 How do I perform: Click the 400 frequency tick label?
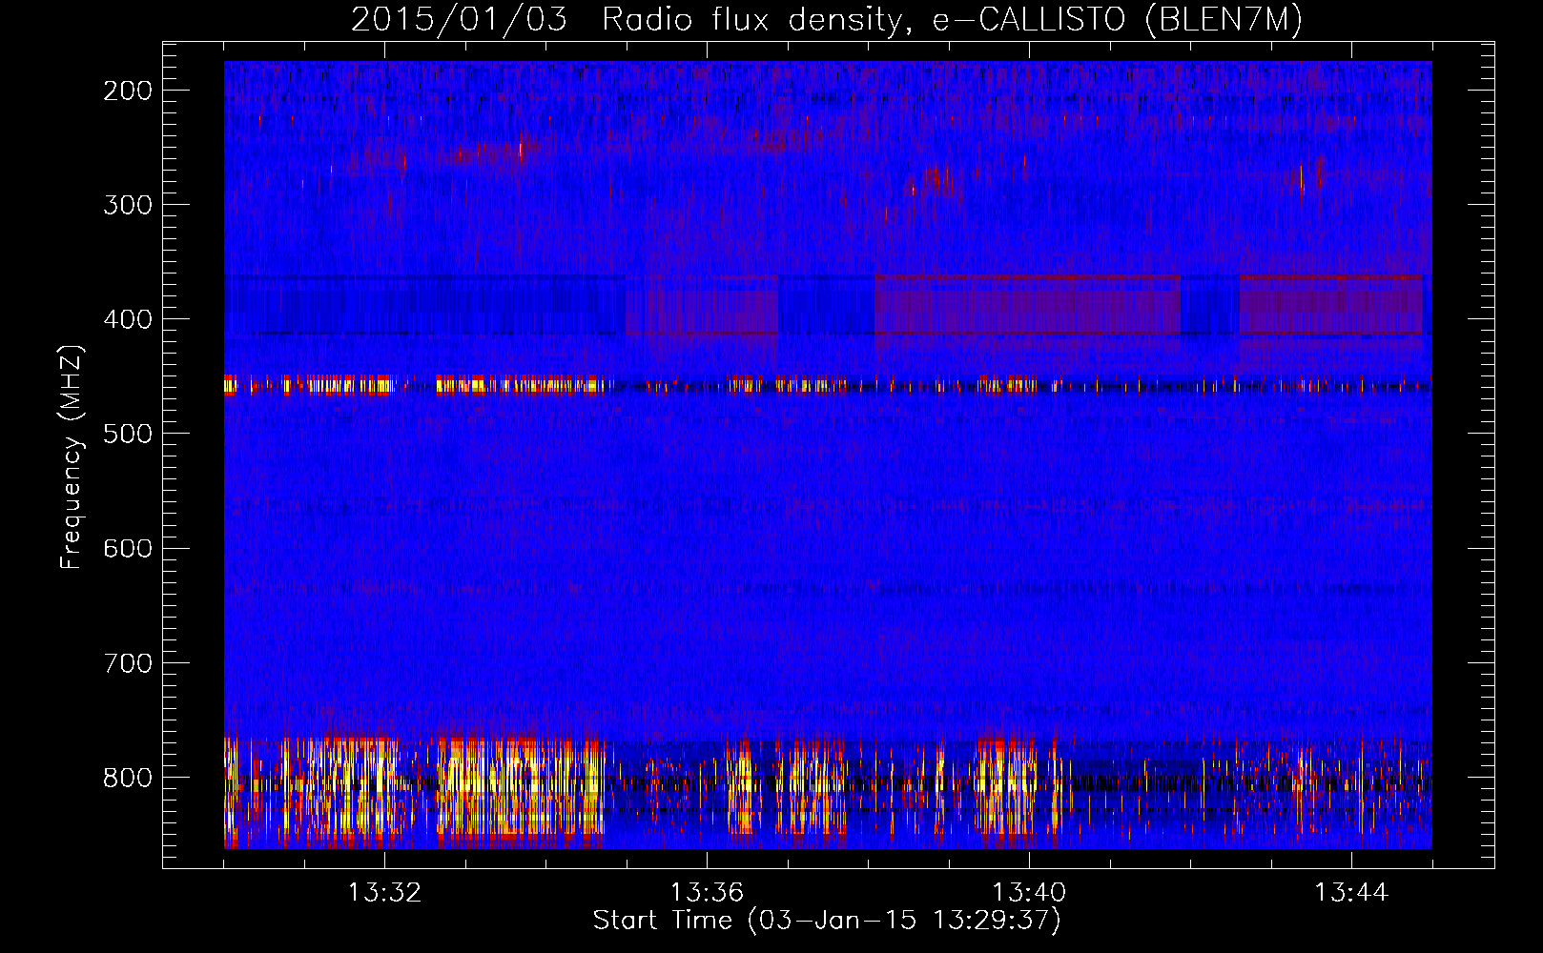pos(128,319)
